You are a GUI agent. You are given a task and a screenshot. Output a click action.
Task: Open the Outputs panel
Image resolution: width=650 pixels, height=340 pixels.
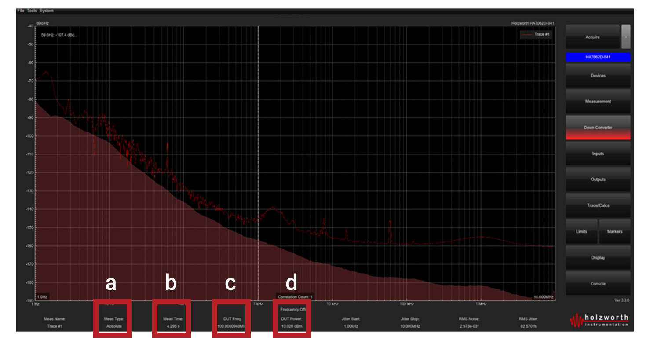point(598,179)
